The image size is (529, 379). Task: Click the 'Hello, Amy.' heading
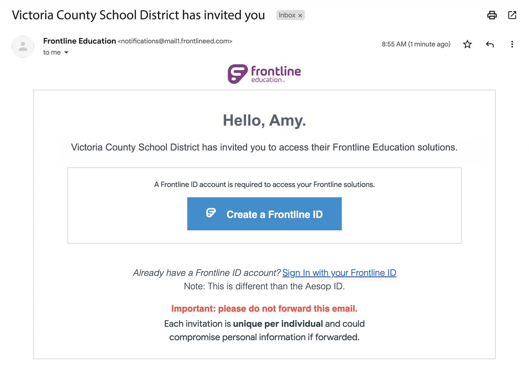click(264, 120)
